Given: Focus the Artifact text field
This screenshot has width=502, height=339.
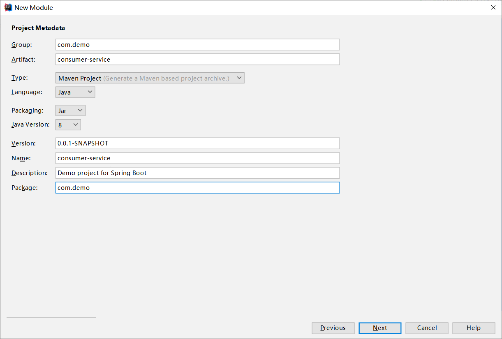Looking at the screenshot, I should pyautogui.click(x=197, y=59).
